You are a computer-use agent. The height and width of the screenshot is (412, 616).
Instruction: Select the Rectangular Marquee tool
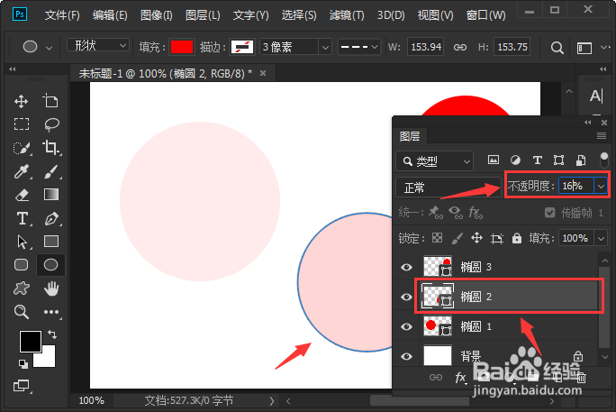pos(22,124)
